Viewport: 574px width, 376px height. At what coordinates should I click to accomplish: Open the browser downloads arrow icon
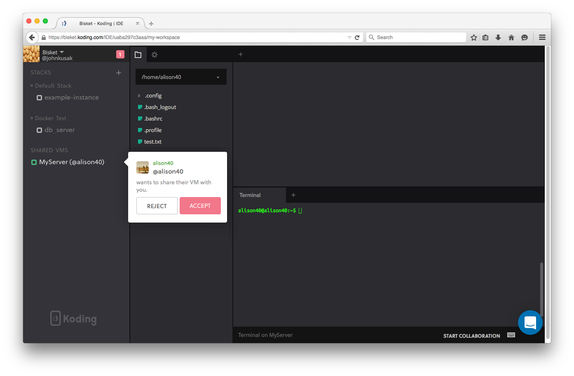498,37
